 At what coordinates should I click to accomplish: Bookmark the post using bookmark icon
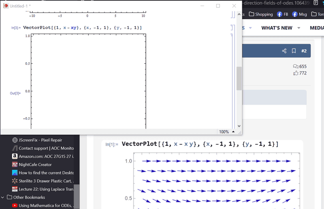tap(294, 51)
